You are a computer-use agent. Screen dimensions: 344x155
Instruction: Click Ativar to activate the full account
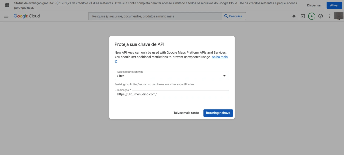pos(334,5)
